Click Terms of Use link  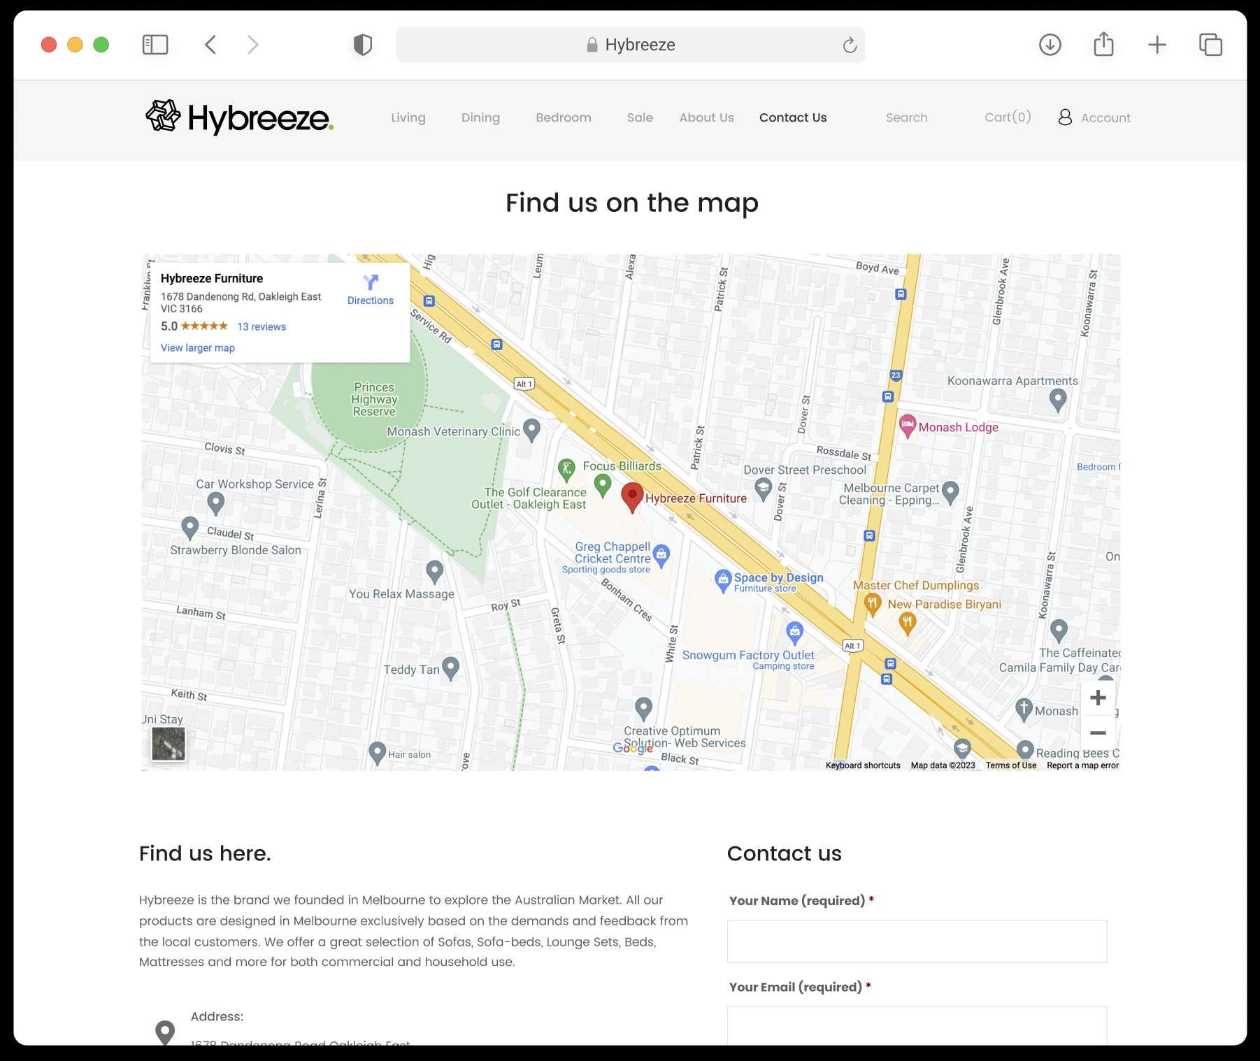[x=1011, y=765]
